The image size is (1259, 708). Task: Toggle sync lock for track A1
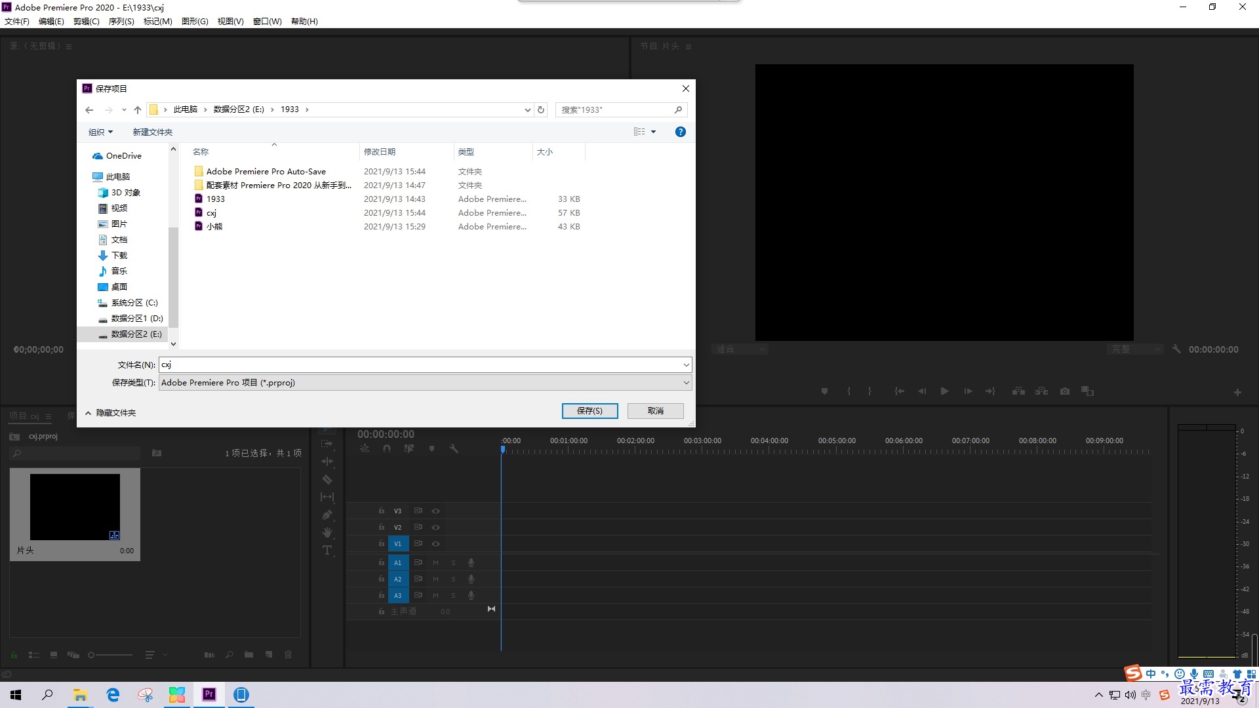tap(418, 562)
